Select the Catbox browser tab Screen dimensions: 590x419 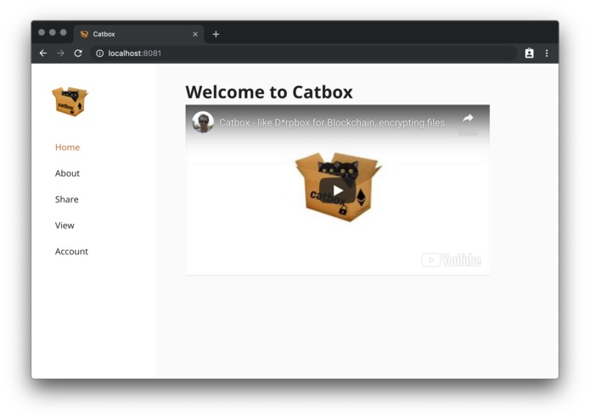pyautogui.click(x=139, y=34)
